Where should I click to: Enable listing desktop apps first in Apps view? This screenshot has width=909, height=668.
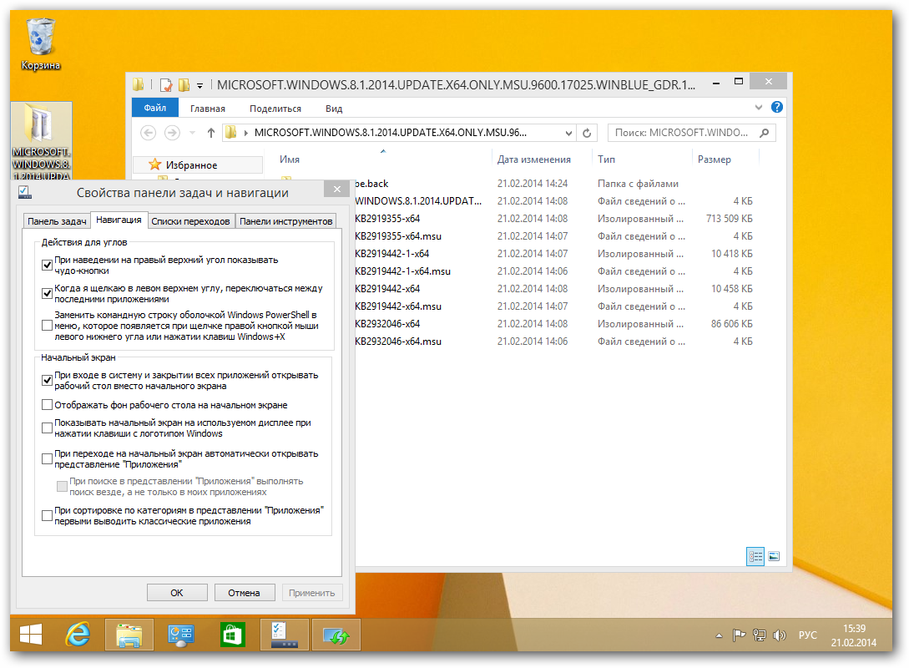pyautogui.click(x=47, y=515)
